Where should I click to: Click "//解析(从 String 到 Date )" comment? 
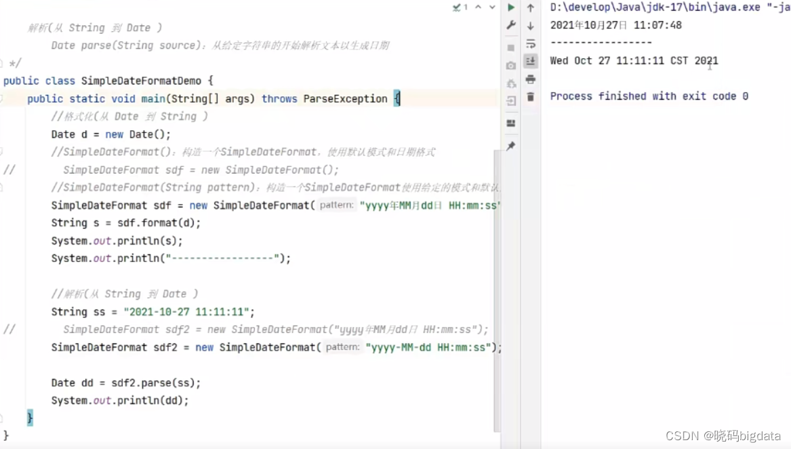pos(125,294)
